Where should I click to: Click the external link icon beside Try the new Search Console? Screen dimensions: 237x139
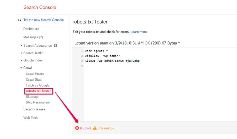[20, 20]
